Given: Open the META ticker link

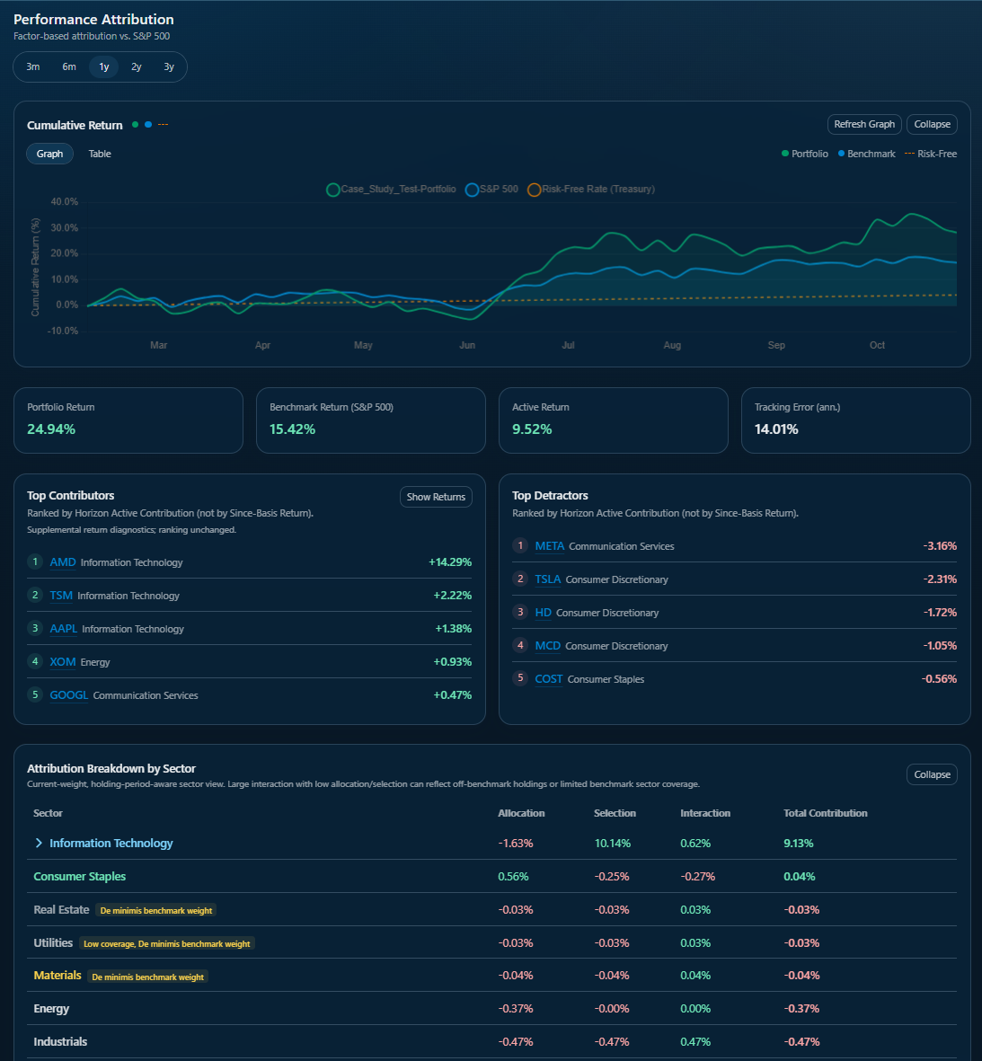Looking at the screenshot, I should (550, 546).
